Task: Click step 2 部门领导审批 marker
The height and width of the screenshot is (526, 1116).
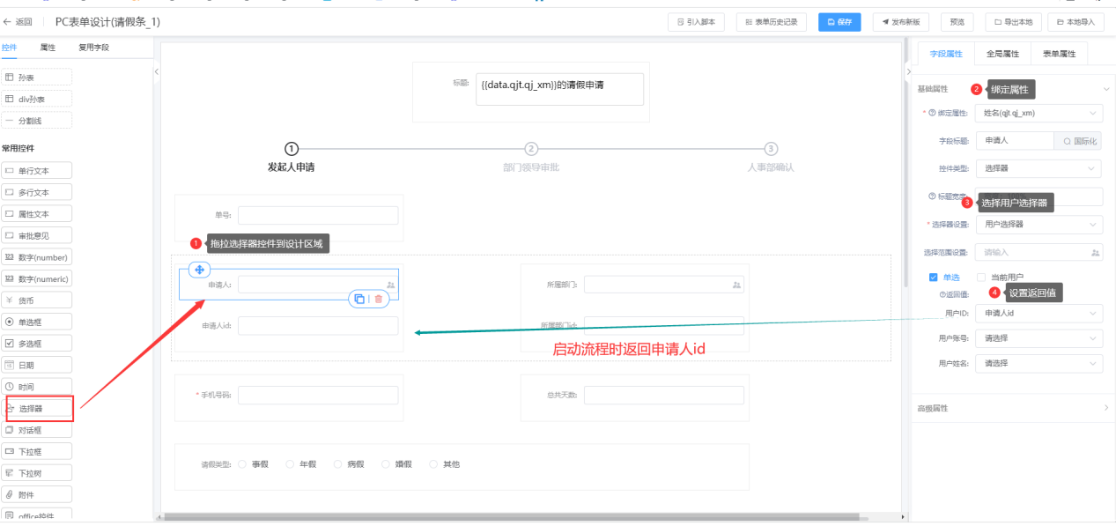Action: tap(531, 149)
